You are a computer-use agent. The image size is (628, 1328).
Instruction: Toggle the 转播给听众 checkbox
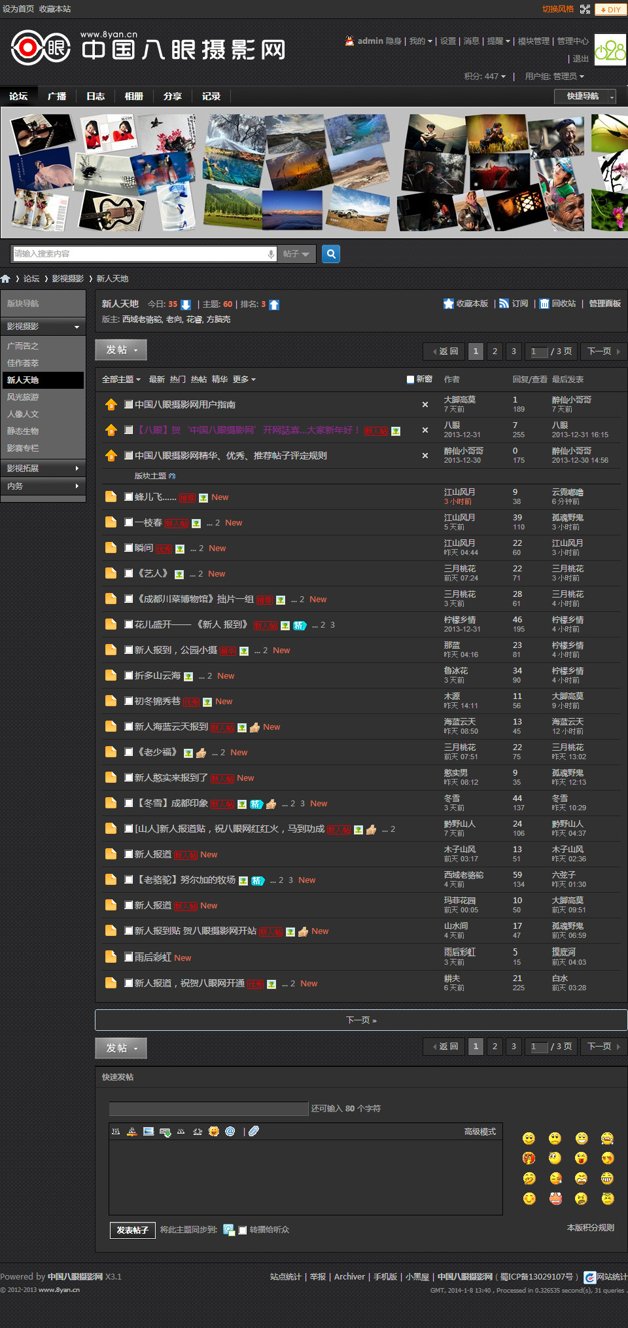pyautogui.click(x=243, y=1230)
